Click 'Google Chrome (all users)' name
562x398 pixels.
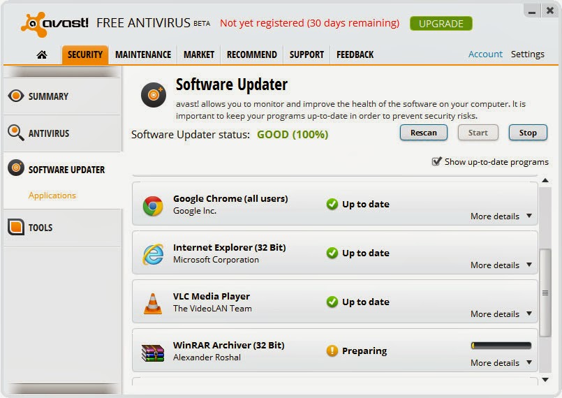point(230,198)
